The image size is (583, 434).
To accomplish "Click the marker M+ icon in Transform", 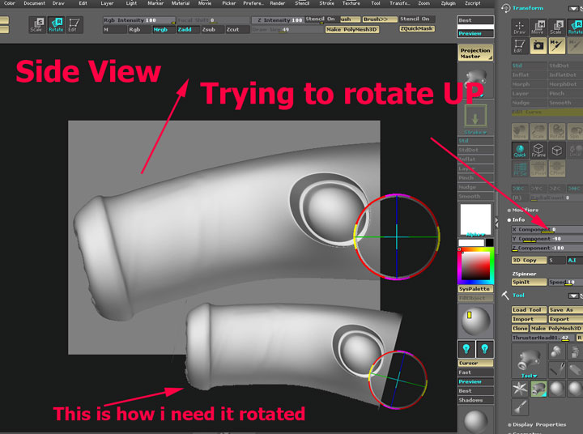I will coord(556,45).
